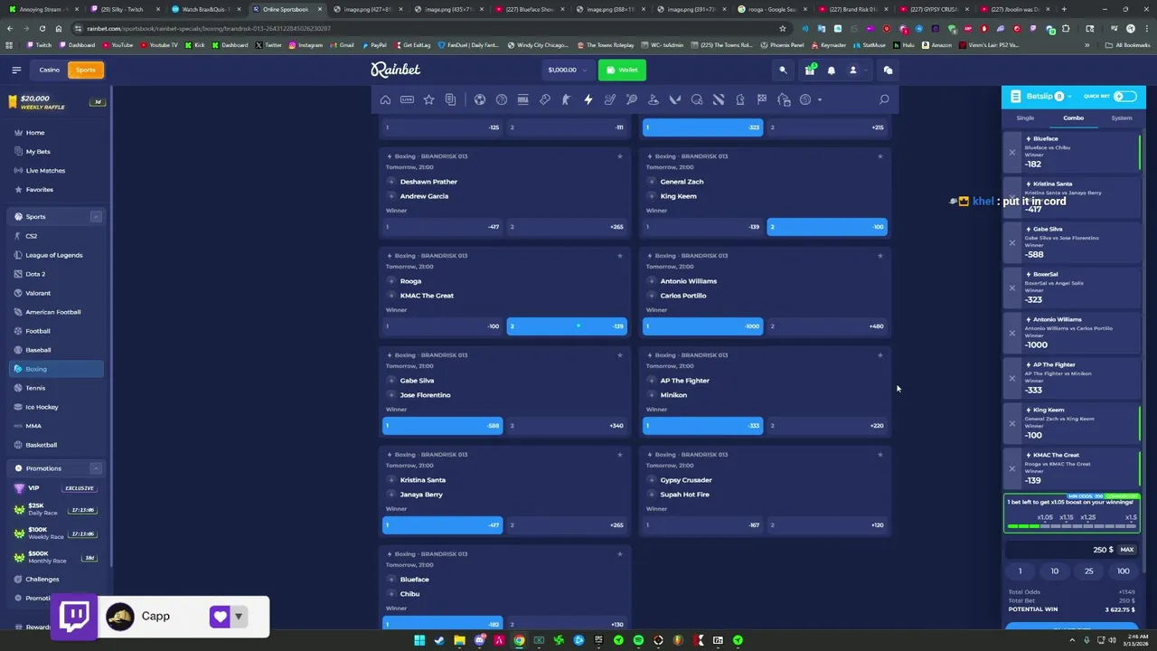The image size is (1157, 651).
Task: Remove Blueface from betslip
Action: pyautogui.click(x=1012, y=152)
